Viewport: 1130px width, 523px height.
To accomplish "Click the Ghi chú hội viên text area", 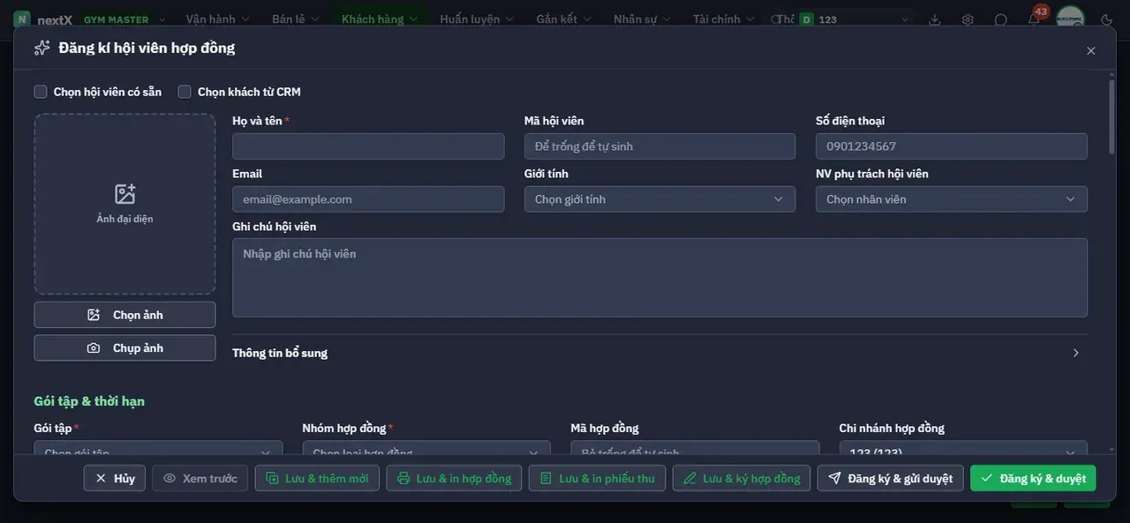I will (659, 278).
